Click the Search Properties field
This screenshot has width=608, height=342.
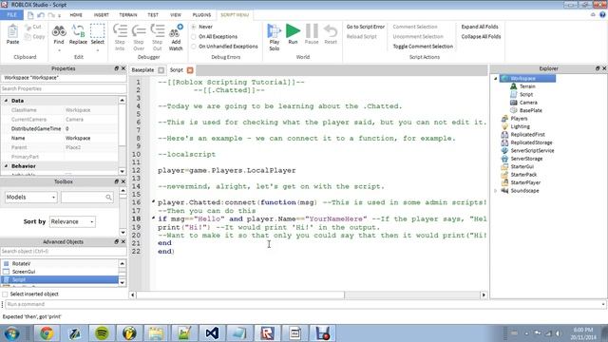point(64,88)
